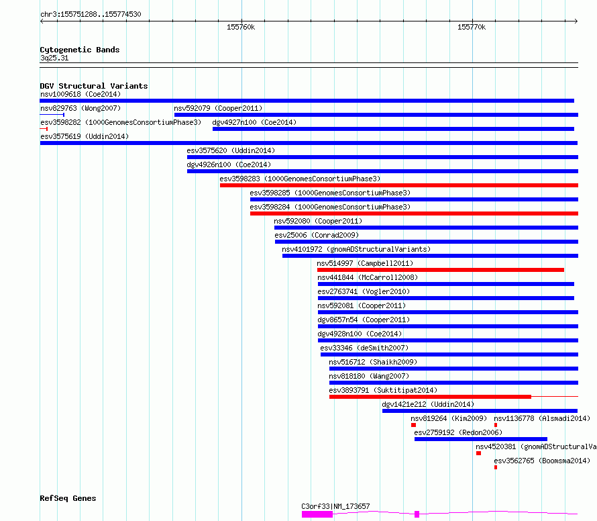Open the nsv1136778 (Alsmadi2014) label
This screenshot has height=521, width=597.
point(542,418)
